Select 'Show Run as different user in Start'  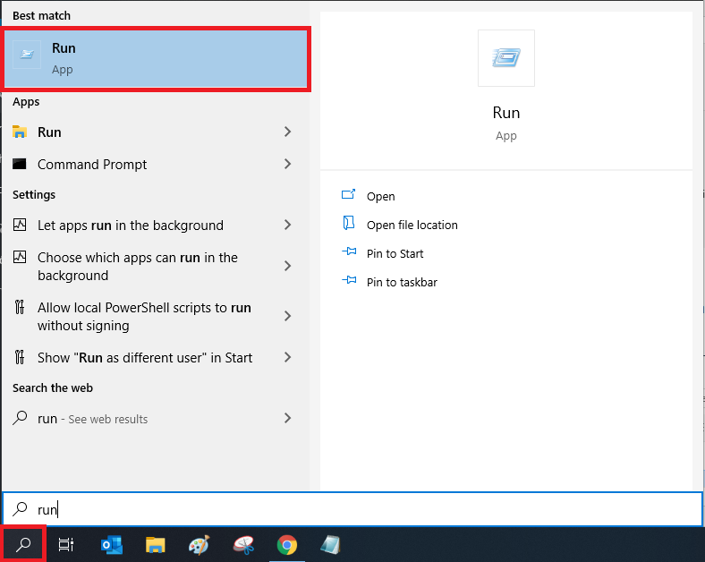(x=145, y=358)
